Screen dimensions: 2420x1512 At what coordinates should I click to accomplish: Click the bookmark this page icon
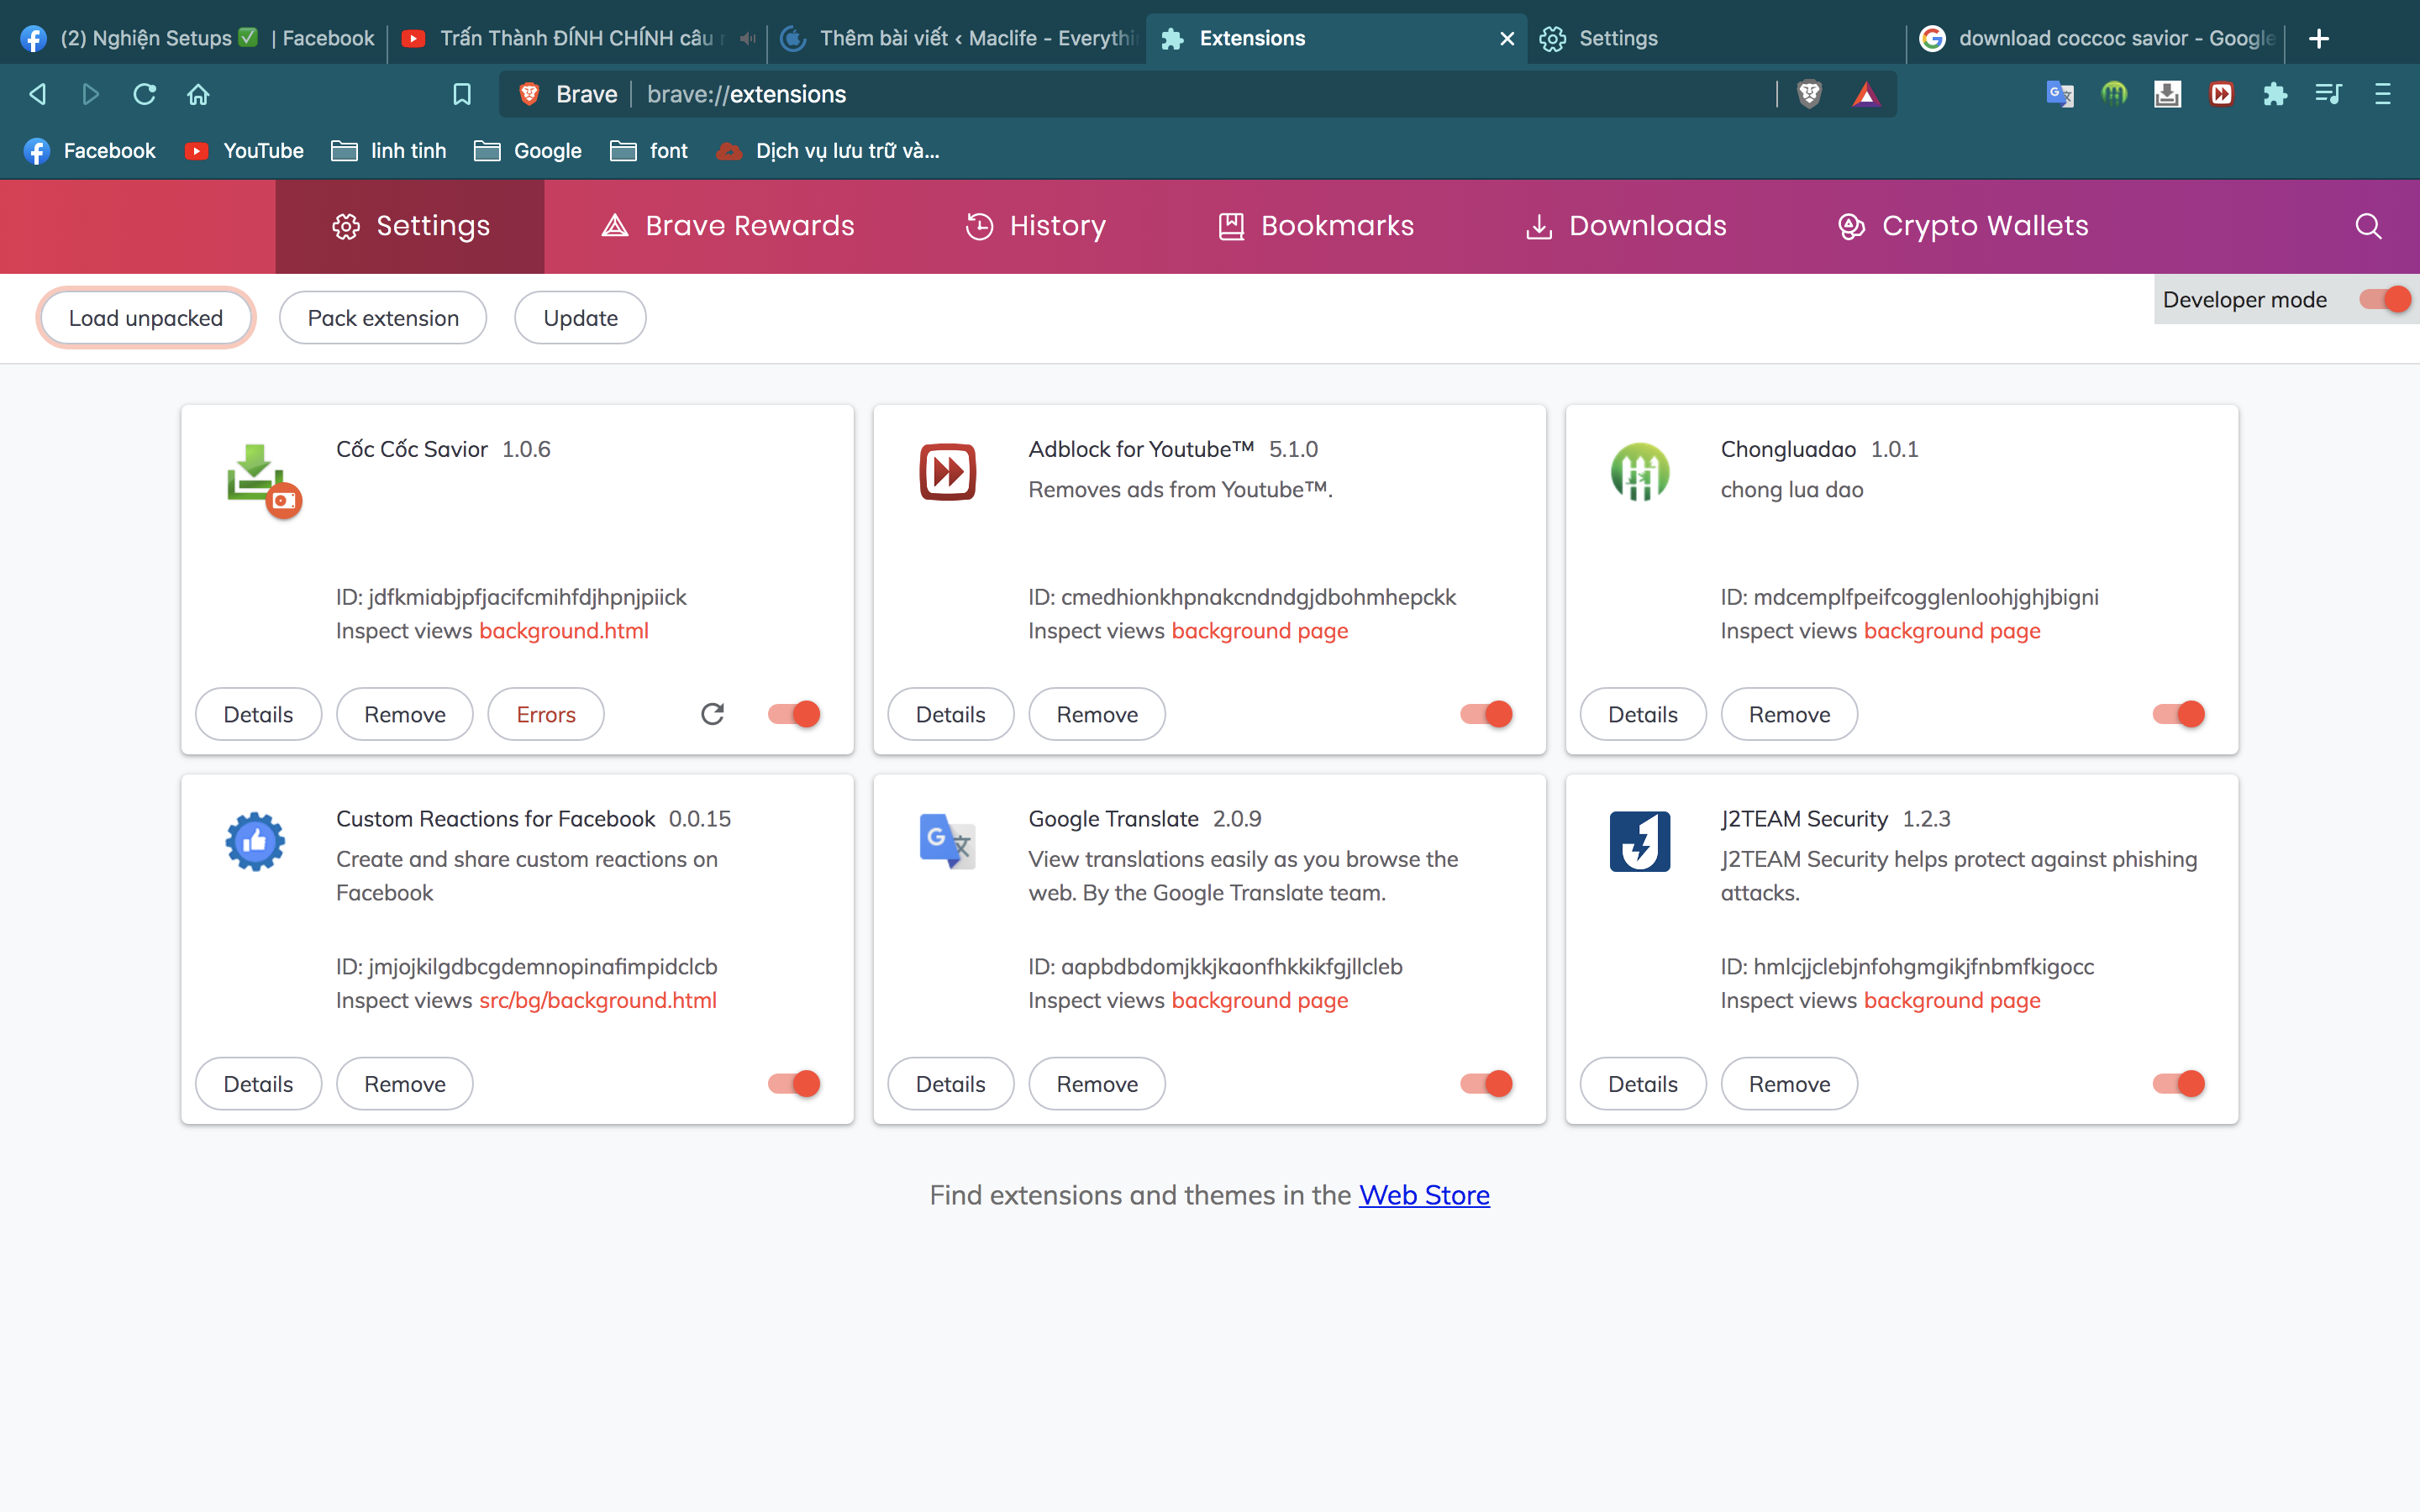[461, 94]
